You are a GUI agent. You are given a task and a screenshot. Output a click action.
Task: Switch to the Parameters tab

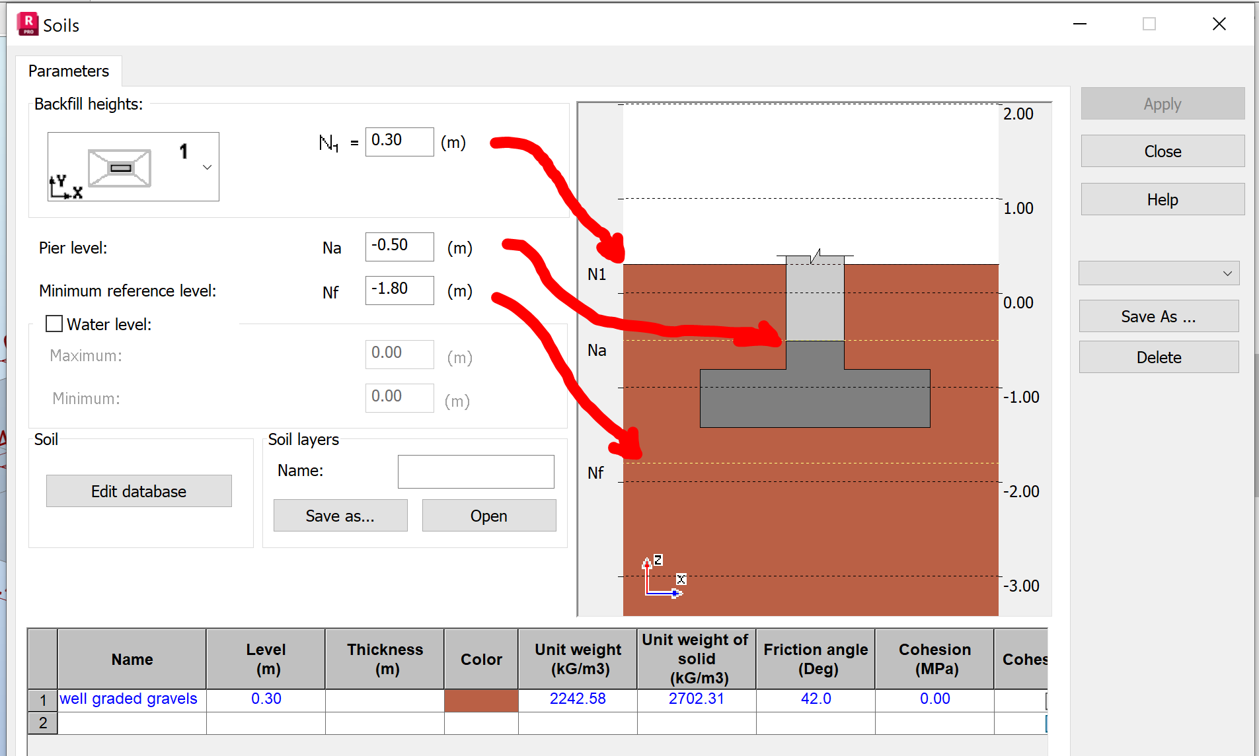[68, 71]
